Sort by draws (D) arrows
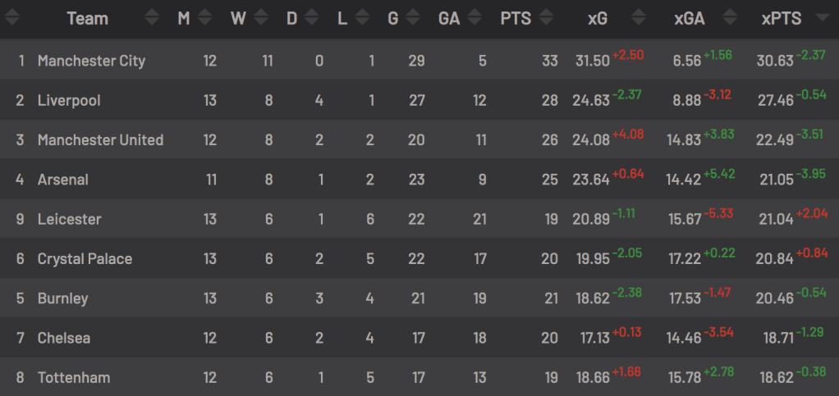This screenshot has width=839, height=396. point(311,18)
